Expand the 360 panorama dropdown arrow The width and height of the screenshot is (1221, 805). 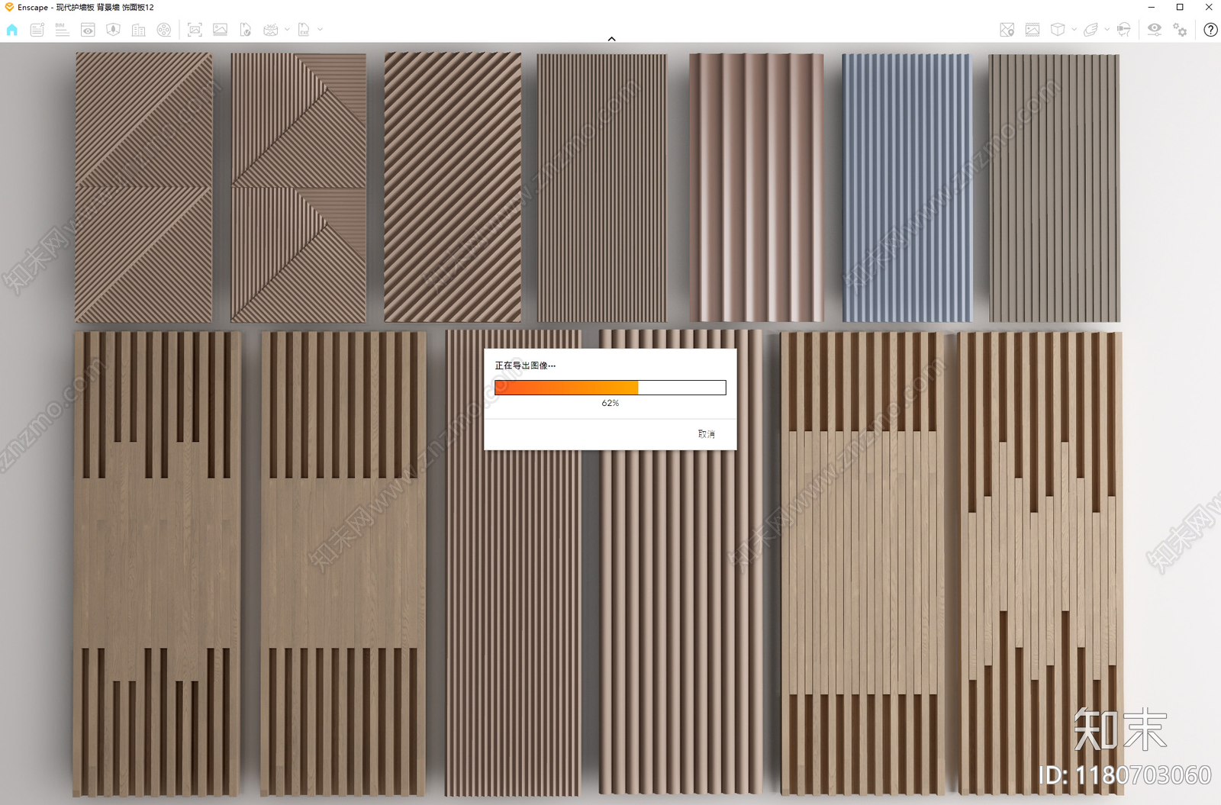pos(287,30)
